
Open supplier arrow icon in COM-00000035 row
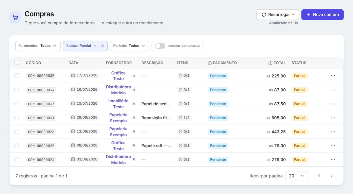[x=134, y=76]
